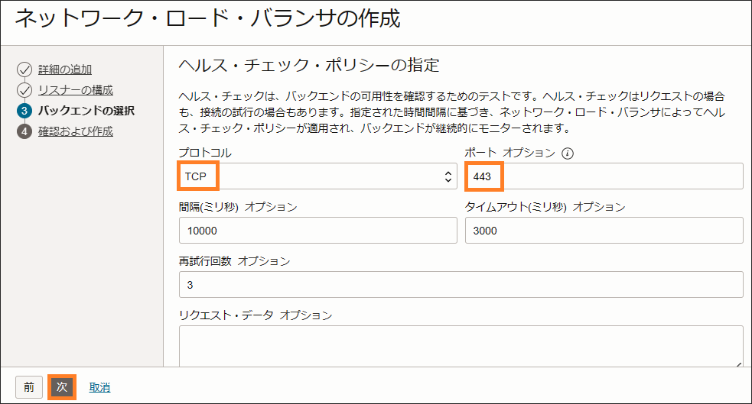Click the heading ヘルス・チェック・ポリシーの指定
This screenshot has width=752, height=404.
[309, 65]
